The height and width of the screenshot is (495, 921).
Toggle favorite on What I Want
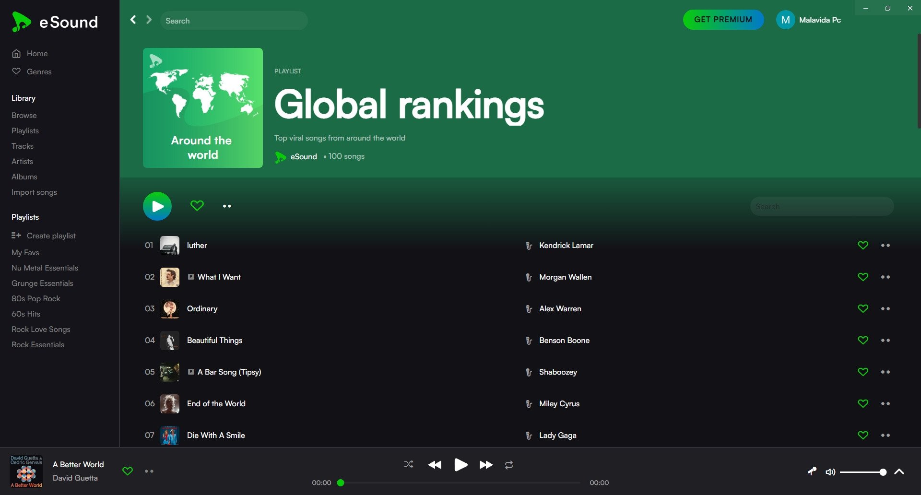[863, 277]
